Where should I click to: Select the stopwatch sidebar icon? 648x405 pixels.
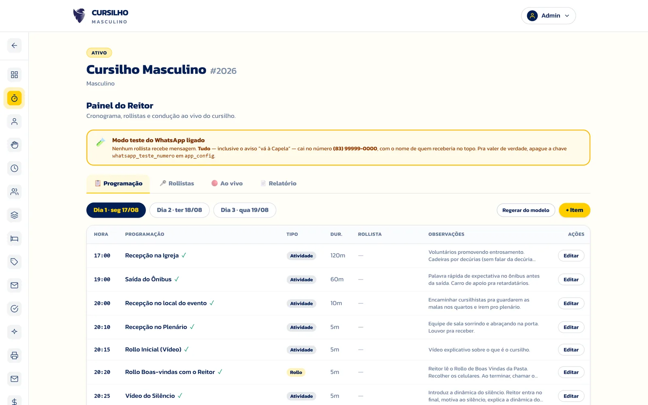point(14,98)
